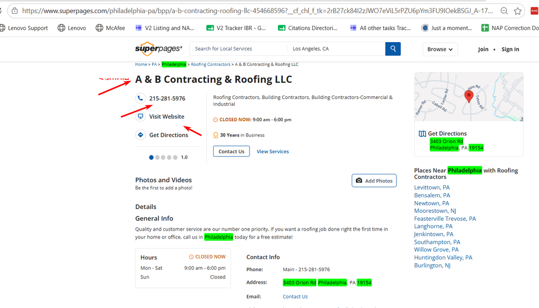Click the monitor icon beside Visit Website
539x308 pixels.
tap(140, 116)
